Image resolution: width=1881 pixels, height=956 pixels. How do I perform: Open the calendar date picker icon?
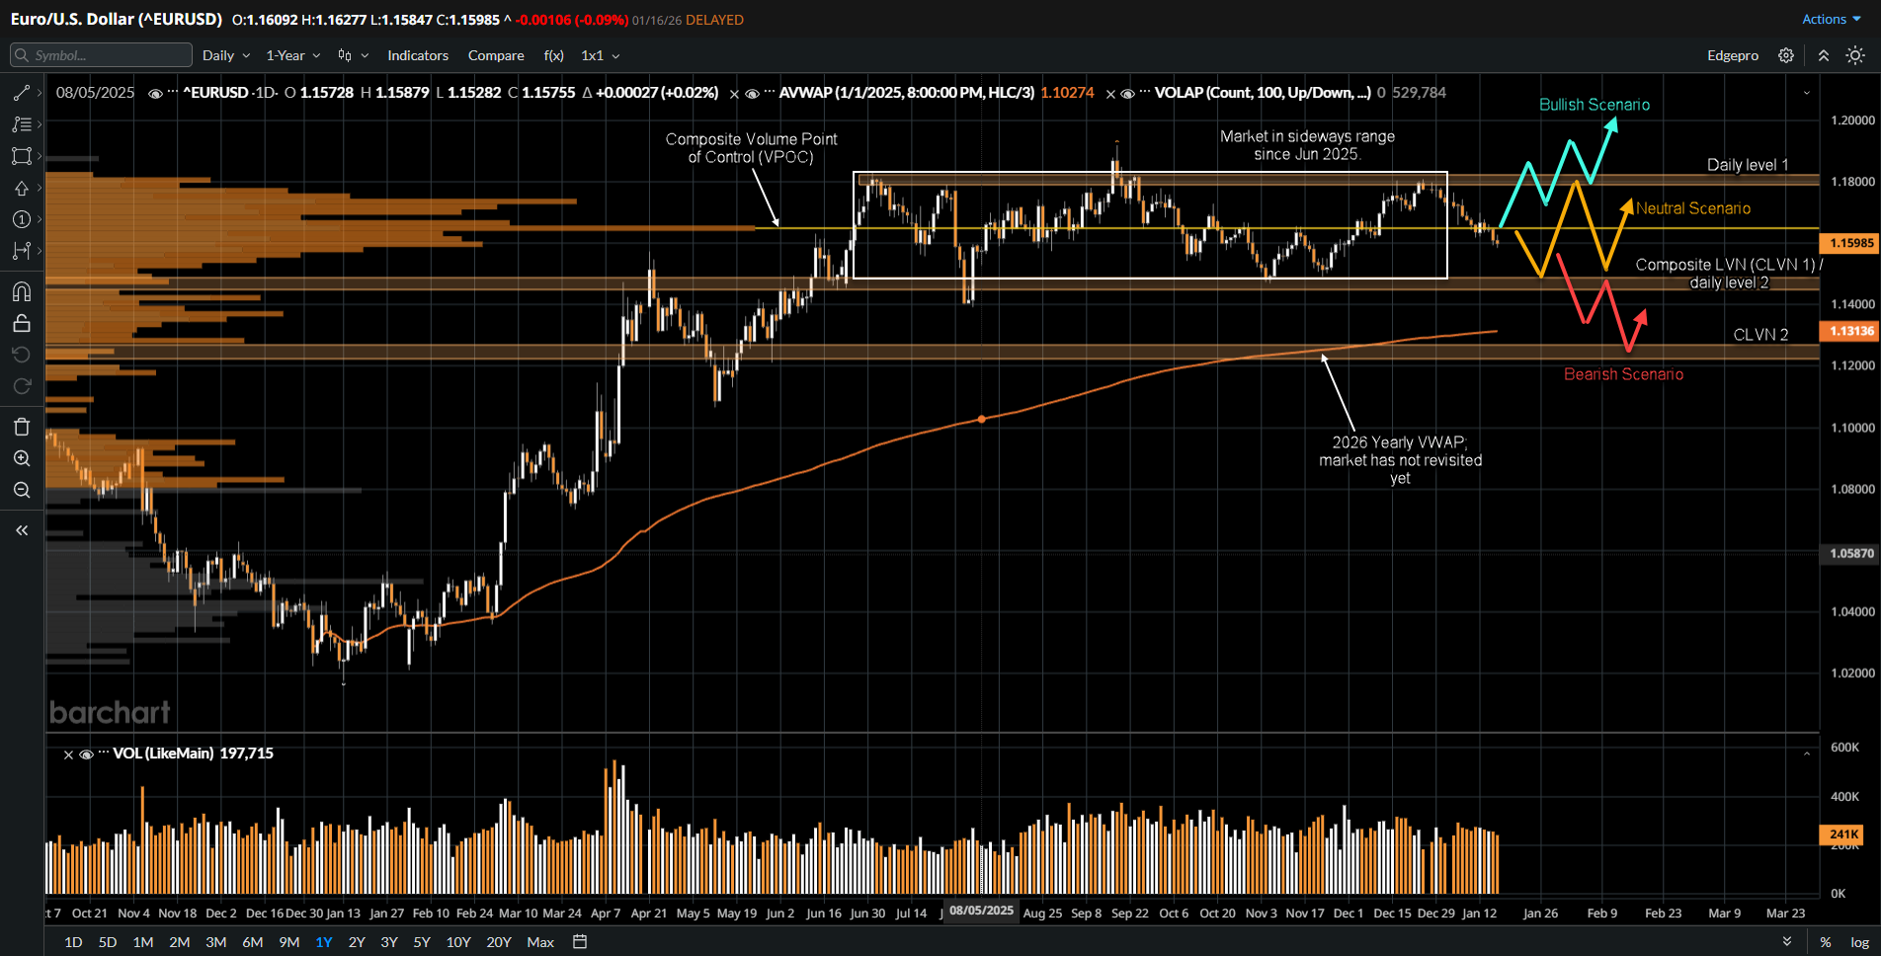578,942
